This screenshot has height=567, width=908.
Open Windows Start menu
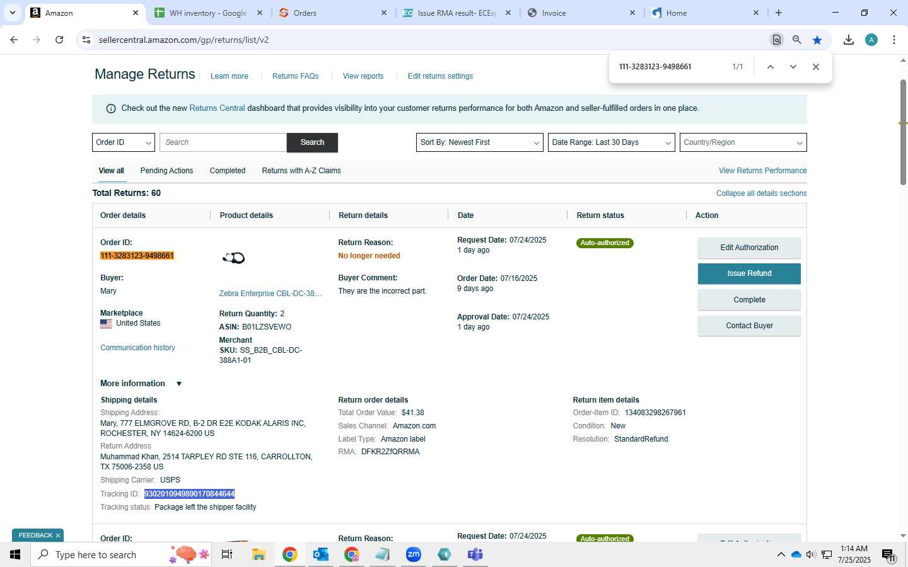(15, 554)
